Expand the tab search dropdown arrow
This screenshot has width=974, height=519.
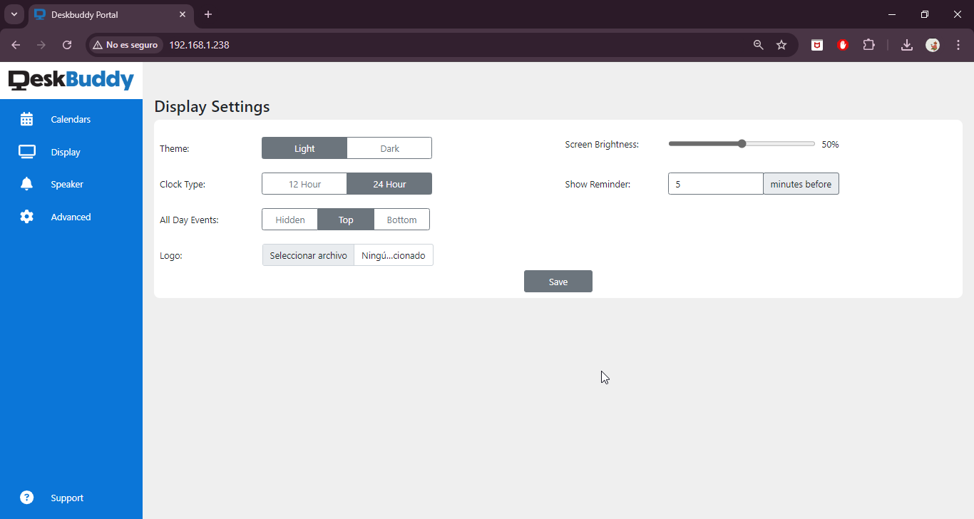(x=14, y=14)
